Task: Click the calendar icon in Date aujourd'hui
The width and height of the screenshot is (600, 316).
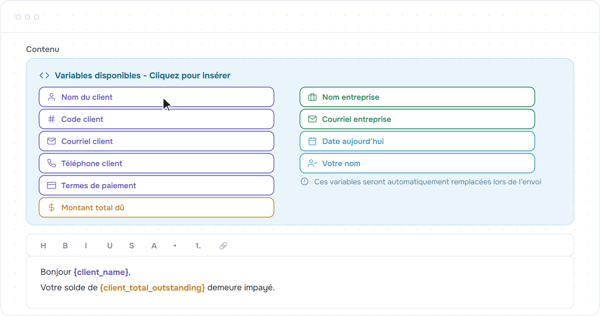Action: (x=312, y=141)
